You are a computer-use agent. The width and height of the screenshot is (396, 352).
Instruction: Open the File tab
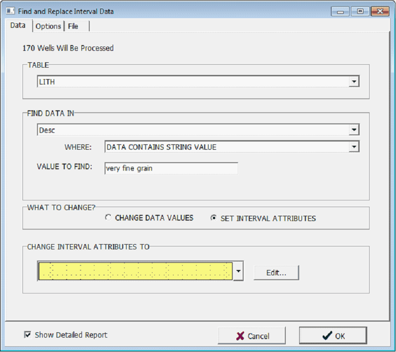click(73, 26)
